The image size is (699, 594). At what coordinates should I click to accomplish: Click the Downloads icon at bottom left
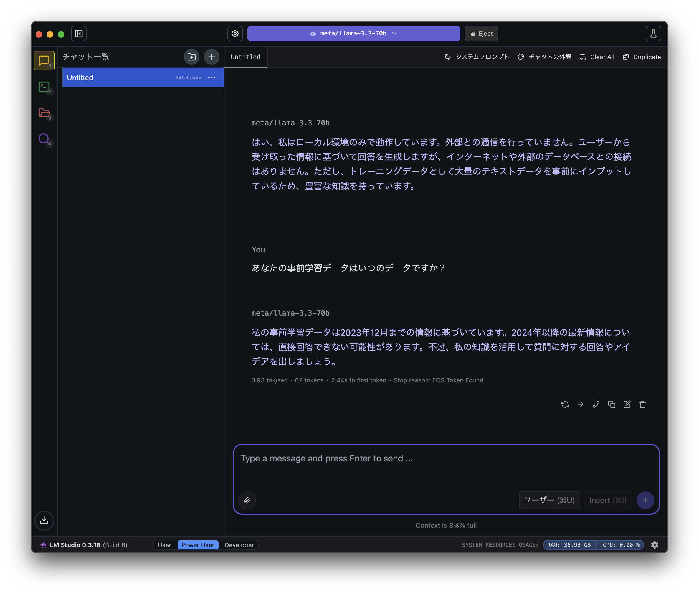click(44, 521)
